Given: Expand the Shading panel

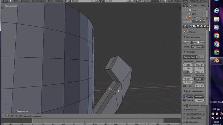Looking at the screenshot, I should point(184,110).
